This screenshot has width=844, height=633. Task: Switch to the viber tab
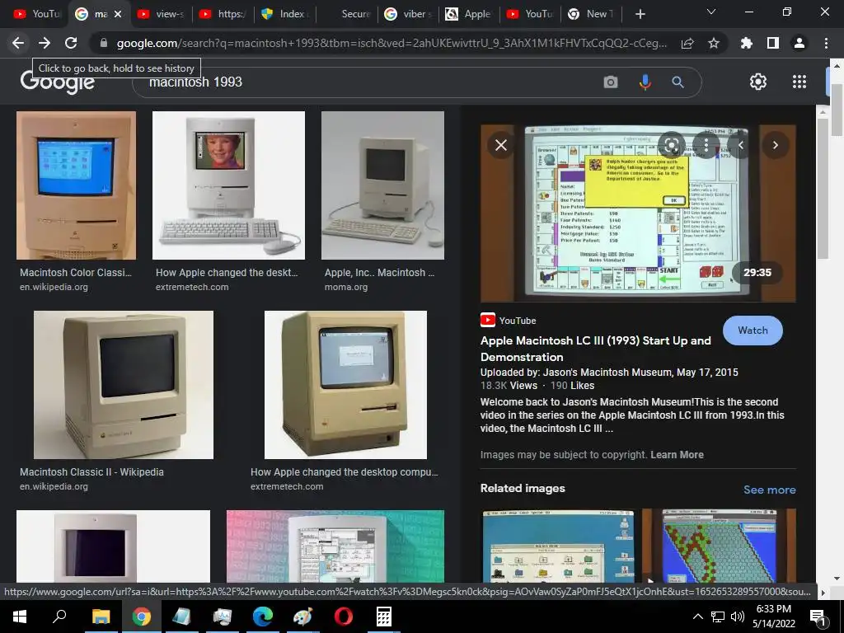408,14
